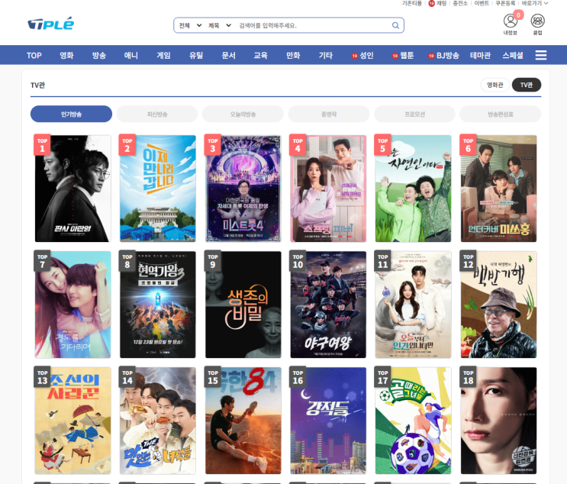
Task: Open TOP 5 자연인이다 poster
Action: [414, 189]
